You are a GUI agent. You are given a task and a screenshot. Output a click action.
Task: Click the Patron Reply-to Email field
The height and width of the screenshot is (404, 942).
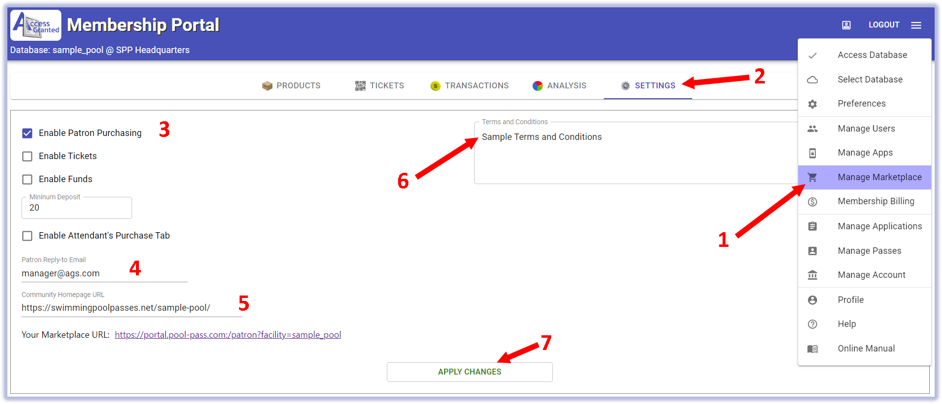105,273
